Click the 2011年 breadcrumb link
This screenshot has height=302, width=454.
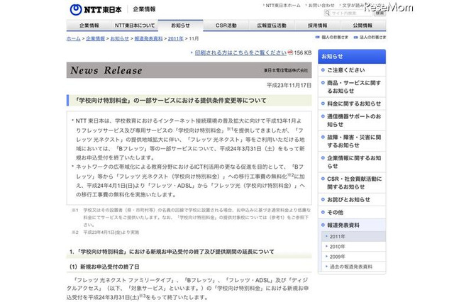coord(175,38)
